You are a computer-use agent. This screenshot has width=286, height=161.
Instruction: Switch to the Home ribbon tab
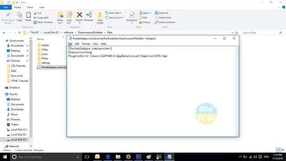(x=18, y=7)
